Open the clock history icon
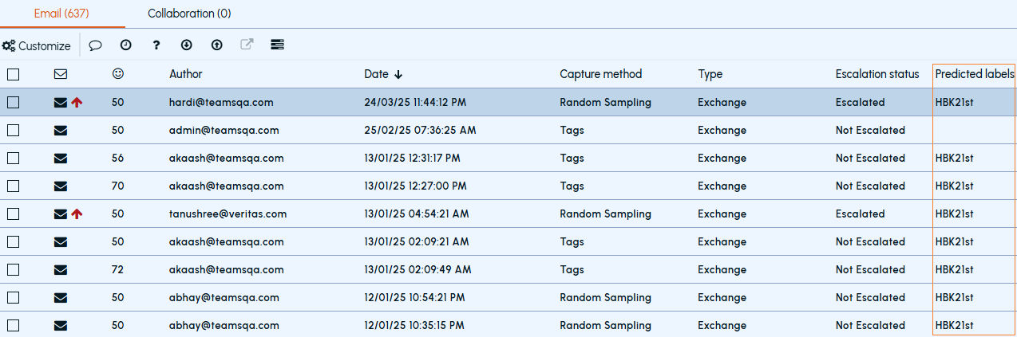Image resolution: width=1017 pixels, height=337 pixels. tap(125, 45)
